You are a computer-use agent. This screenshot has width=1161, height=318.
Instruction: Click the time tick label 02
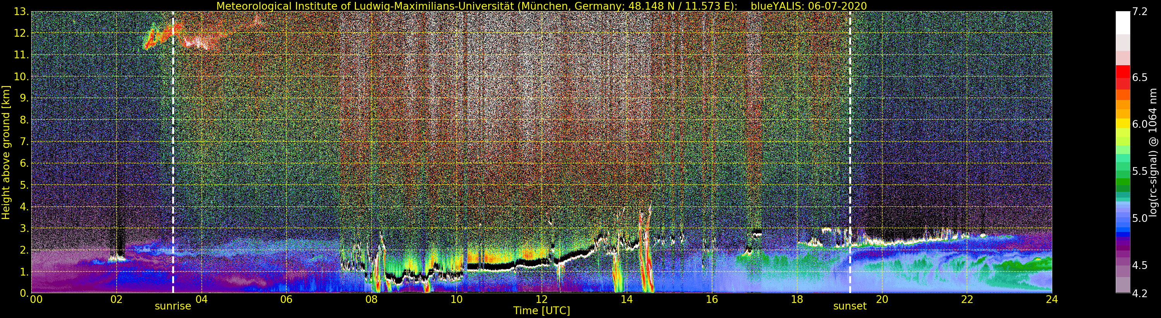(x=116, y=299)
